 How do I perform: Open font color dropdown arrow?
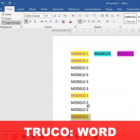74,21
